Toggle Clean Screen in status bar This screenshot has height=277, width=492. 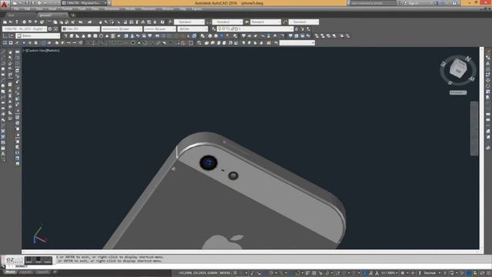tap(482, 273)
